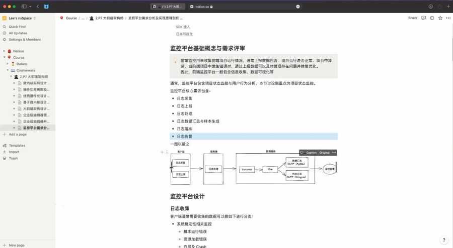
Task: Click the page vertical scrollbar
Action: coord(452,49)
